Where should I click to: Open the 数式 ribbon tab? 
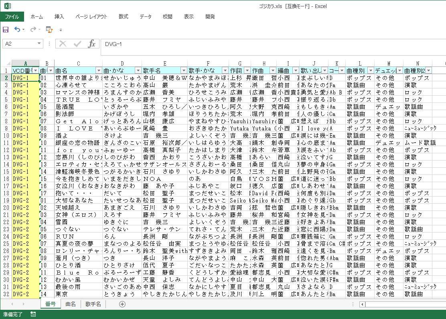[124, 17]
